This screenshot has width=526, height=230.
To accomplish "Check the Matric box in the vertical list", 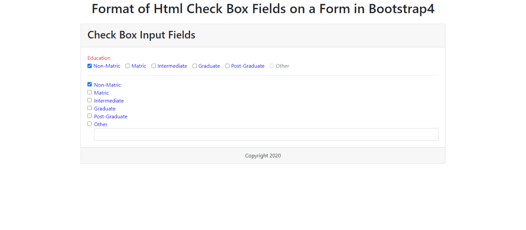I will 89,92.
